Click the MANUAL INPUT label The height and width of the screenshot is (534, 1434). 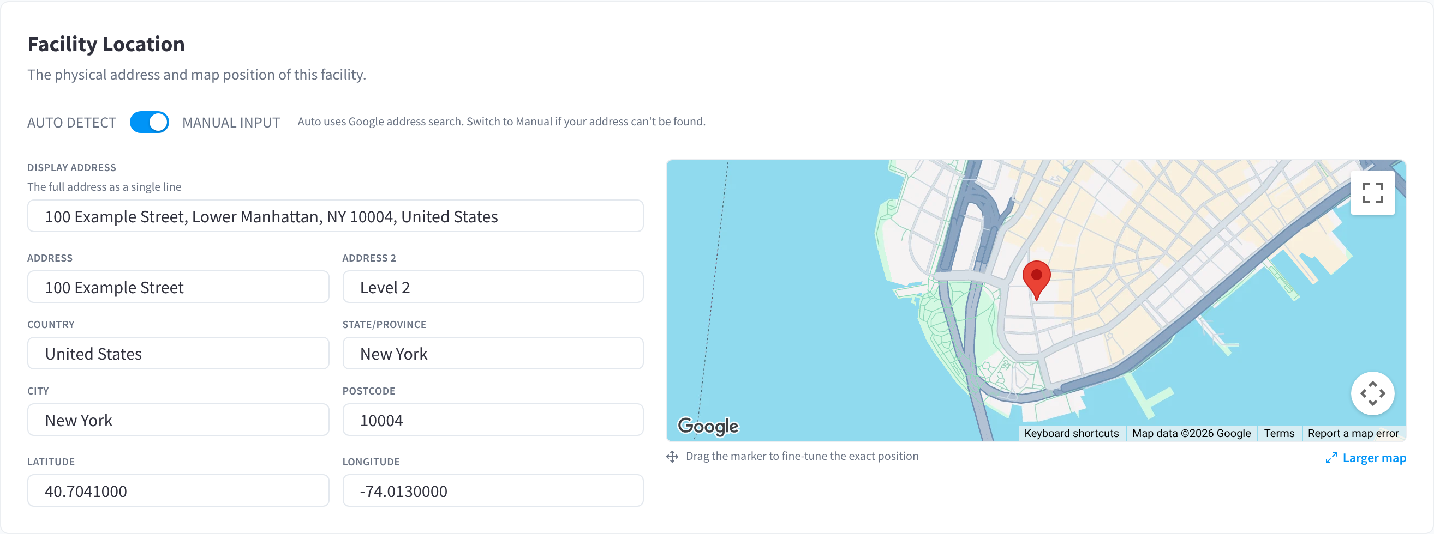pos(231,123)
